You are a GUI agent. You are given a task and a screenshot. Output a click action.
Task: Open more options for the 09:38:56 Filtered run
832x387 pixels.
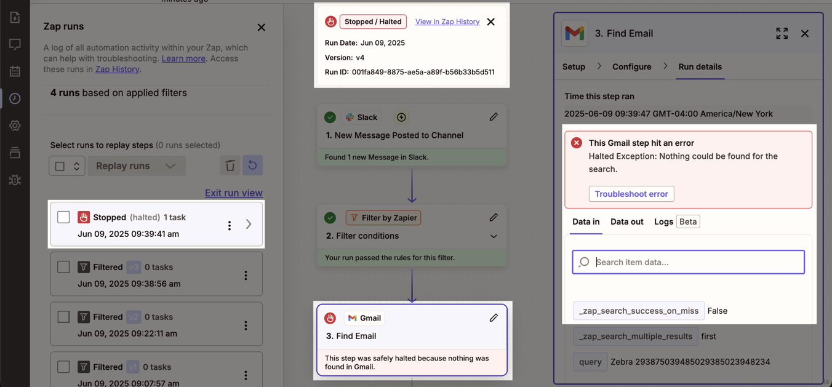pos(246,275)
